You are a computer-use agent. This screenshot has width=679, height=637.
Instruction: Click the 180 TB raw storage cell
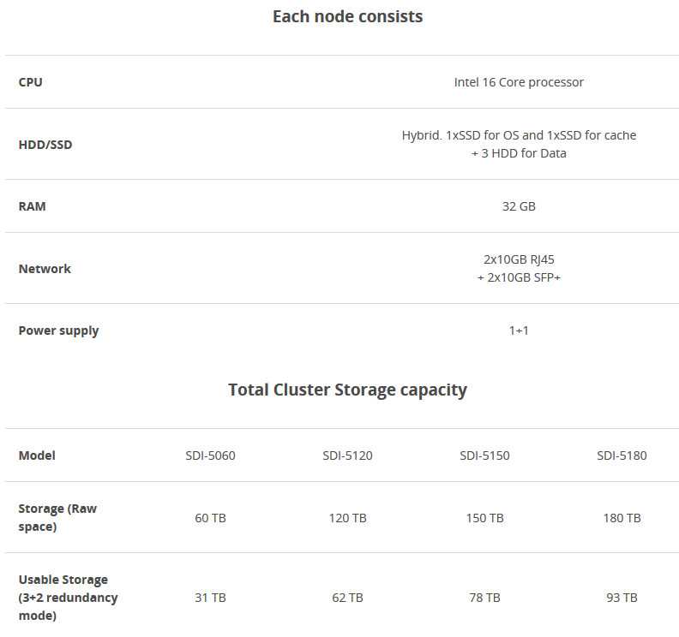coord(622,518)
